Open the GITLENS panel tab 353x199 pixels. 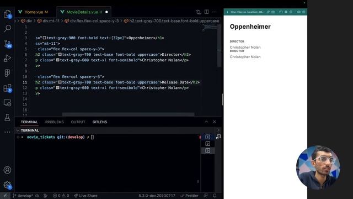coord(99,122)
